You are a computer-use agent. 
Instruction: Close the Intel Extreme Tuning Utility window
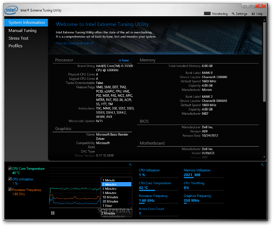click(x=261, y=6)
